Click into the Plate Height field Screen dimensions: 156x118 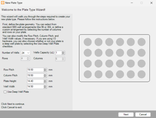(x=35, y=81)
